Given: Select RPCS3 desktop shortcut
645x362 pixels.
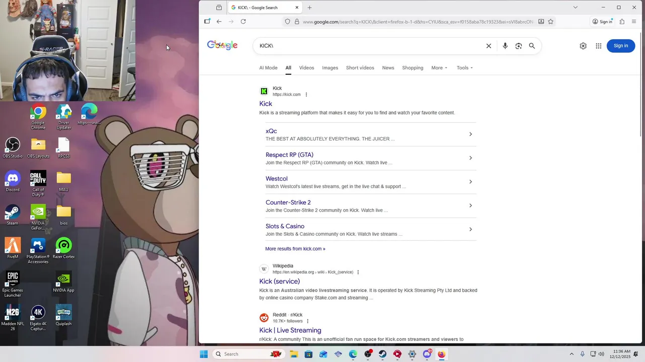Looking at the screenshot, I should [63, 148].
